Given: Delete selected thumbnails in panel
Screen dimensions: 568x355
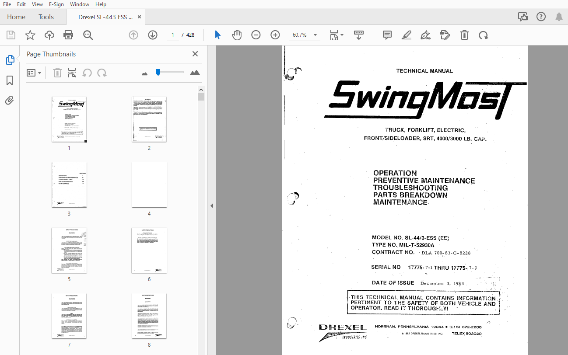Looking at the screenshot, I should click(57, 73).
